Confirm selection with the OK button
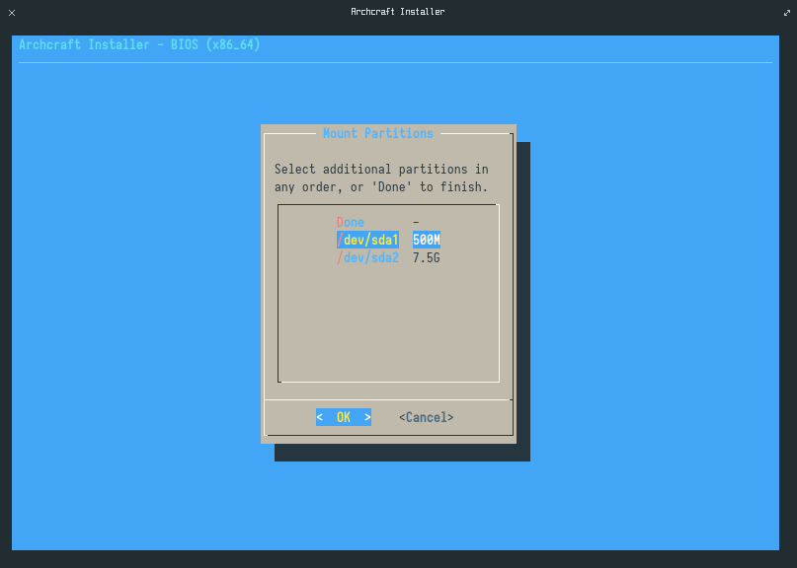 [344, 417]
